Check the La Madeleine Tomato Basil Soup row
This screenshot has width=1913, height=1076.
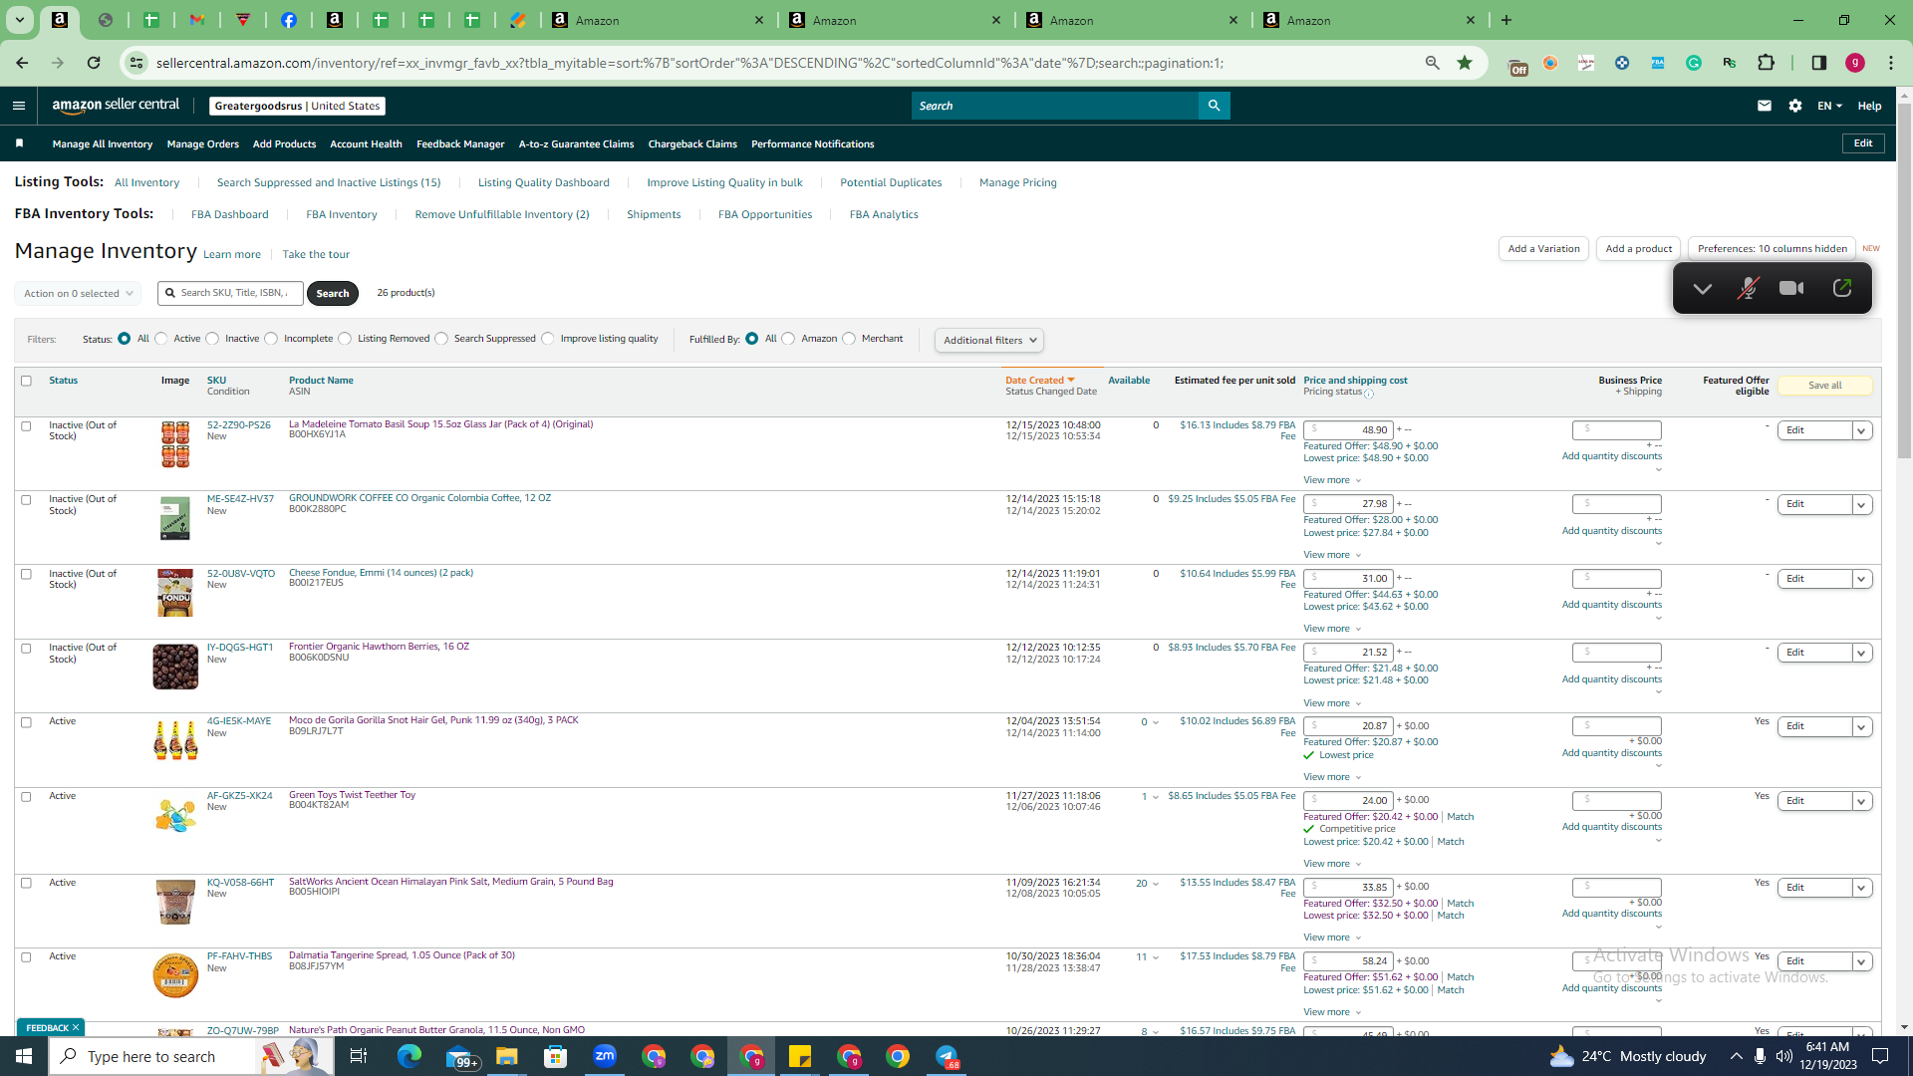tap(27, 426)
